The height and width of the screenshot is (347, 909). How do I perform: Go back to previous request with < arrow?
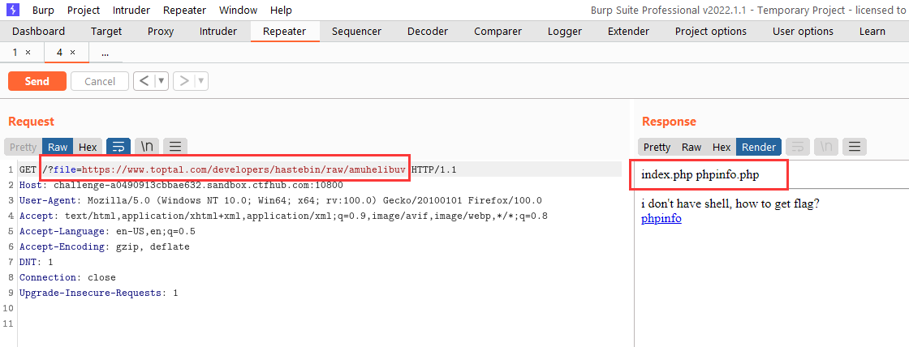tap(144, 81)
